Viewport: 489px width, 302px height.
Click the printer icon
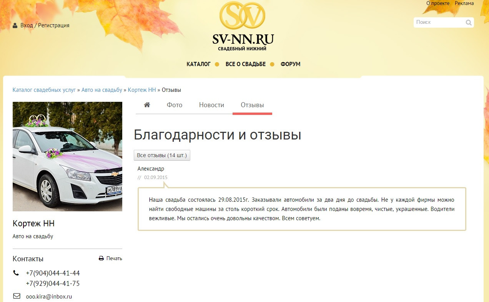[101, 259]
